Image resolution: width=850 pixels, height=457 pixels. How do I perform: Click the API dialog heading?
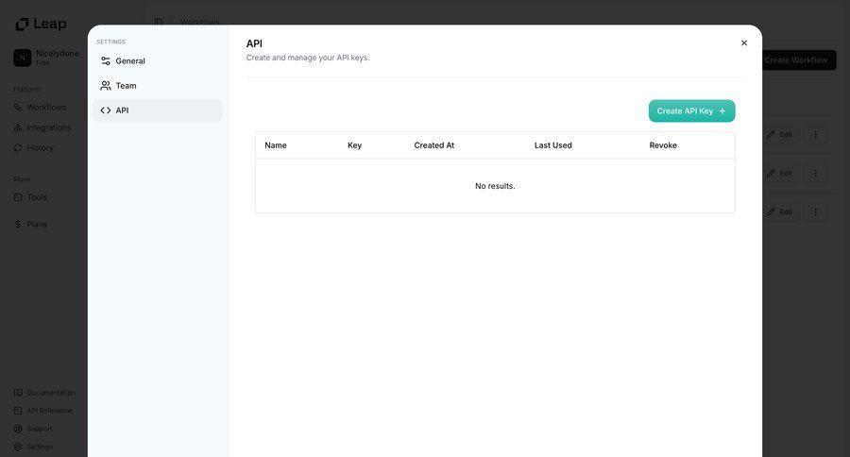pos(254,43)
